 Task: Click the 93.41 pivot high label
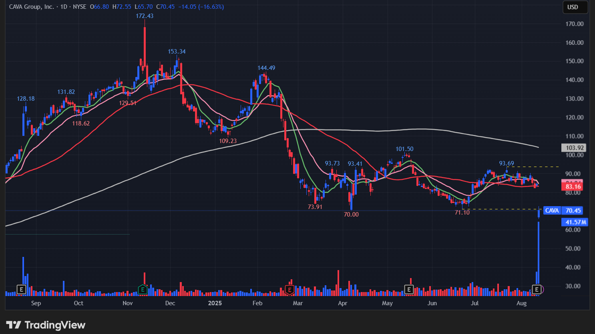(355, 164)
